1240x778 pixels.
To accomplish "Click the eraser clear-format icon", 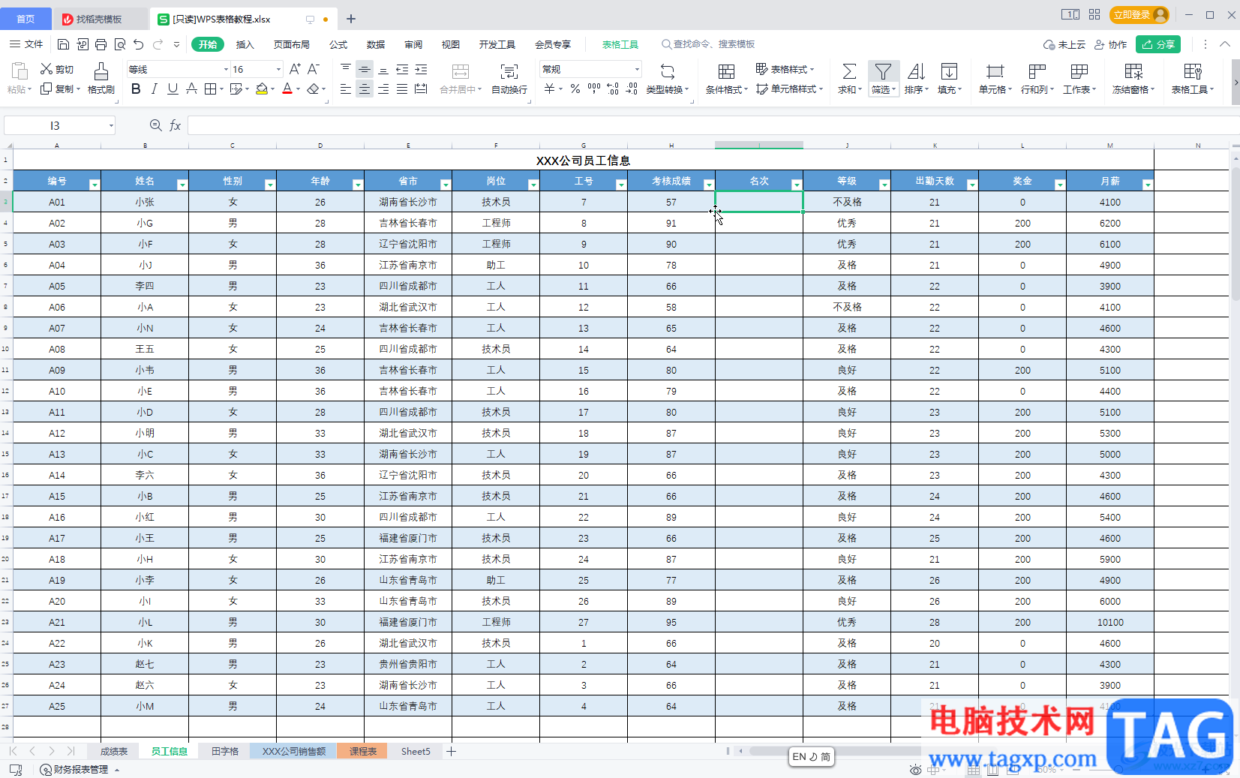I will (x=313, y=89).
